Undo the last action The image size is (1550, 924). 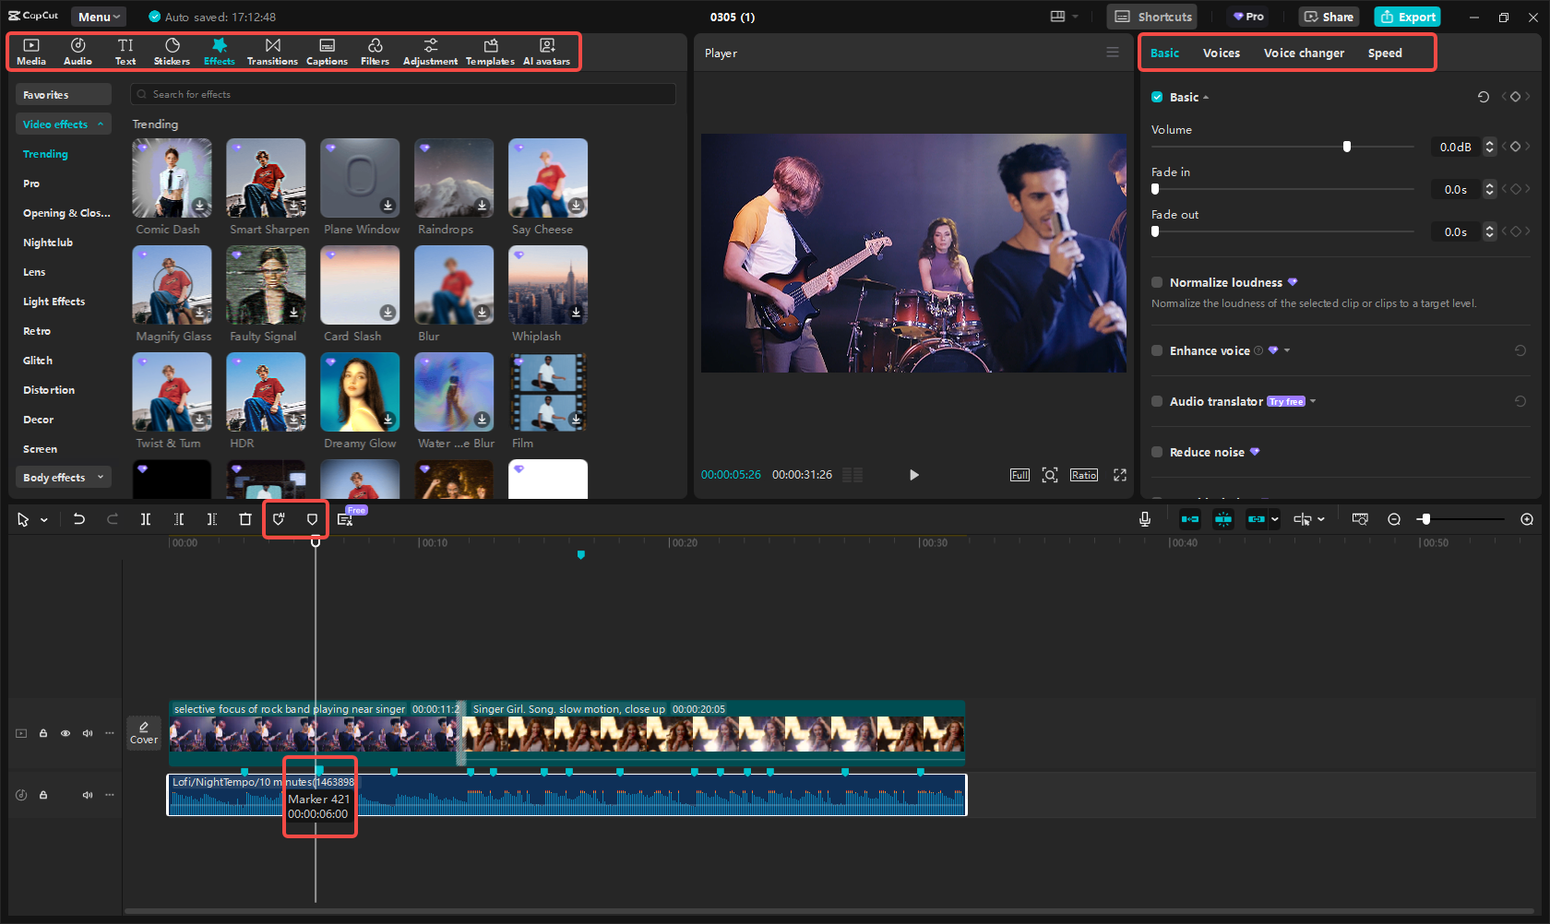pyautogui.click(x=79, y=518)
